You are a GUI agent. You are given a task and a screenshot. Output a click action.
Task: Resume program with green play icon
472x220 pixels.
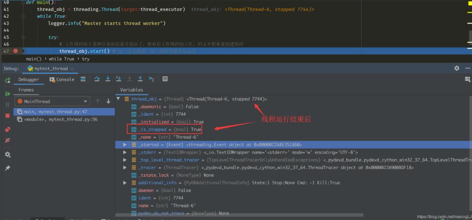tap(8, 94)
